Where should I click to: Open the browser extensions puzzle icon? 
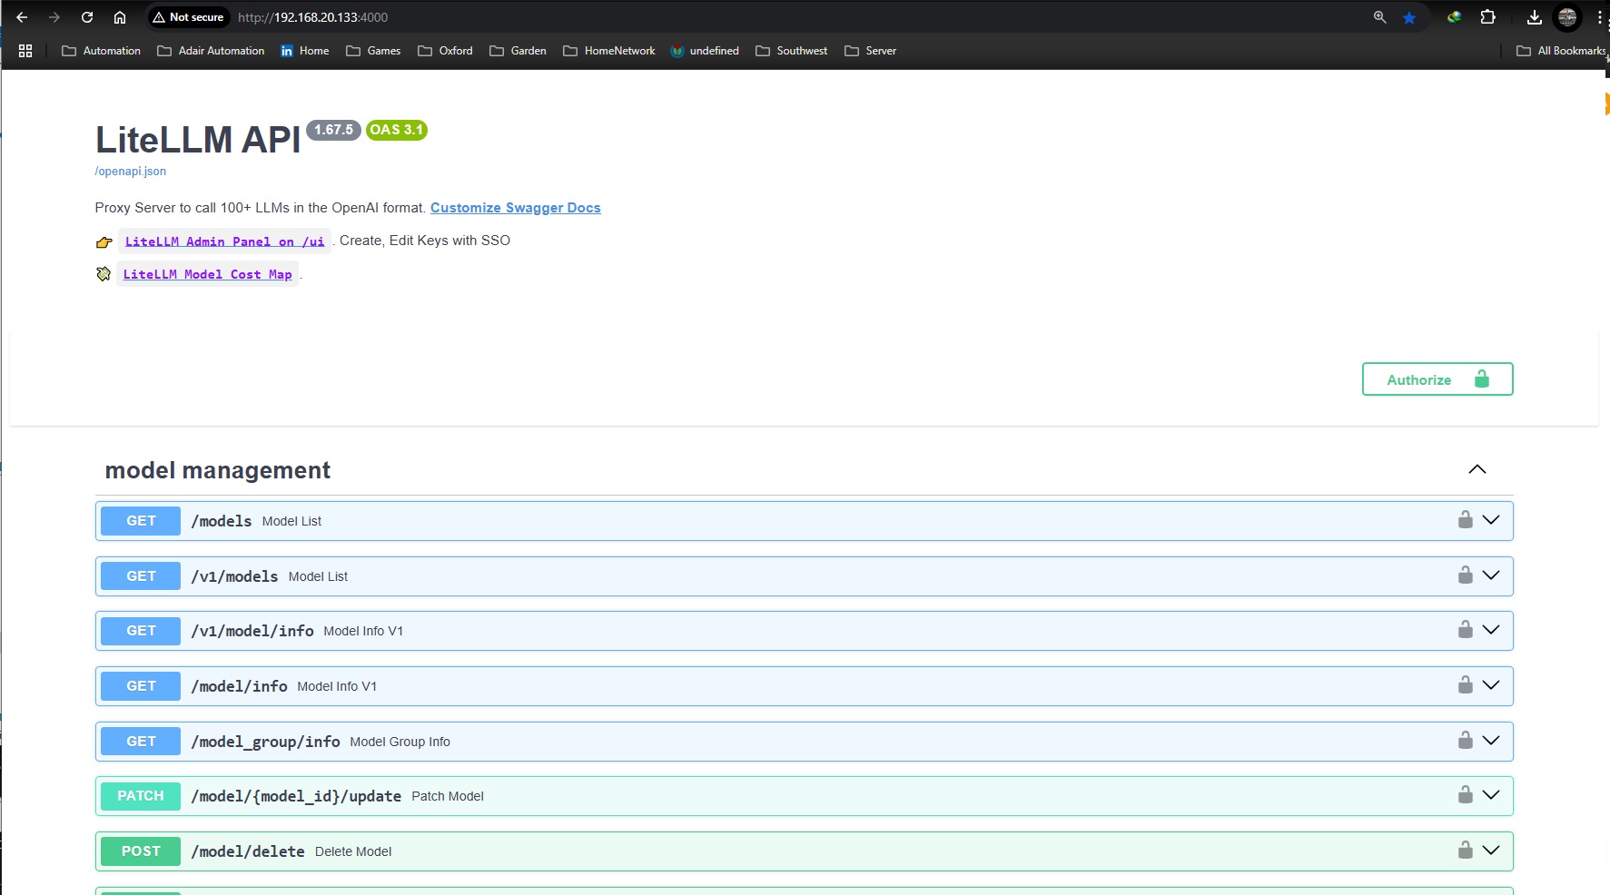click(1487, 17)
